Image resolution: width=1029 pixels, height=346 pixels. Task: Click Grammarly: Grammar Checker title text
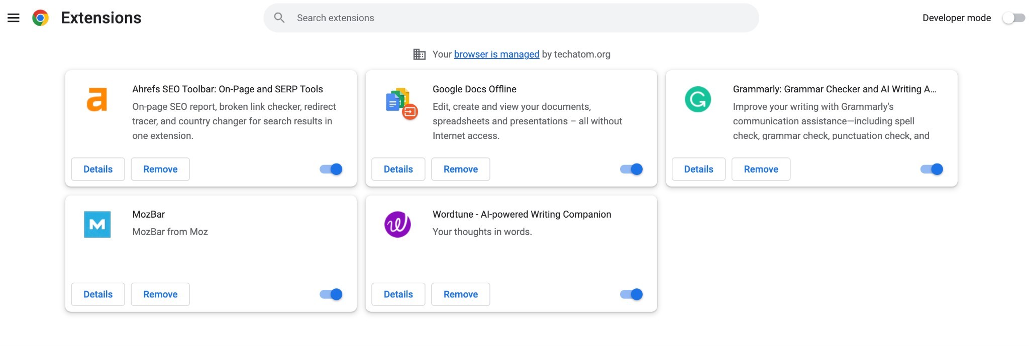coord(834,89)
